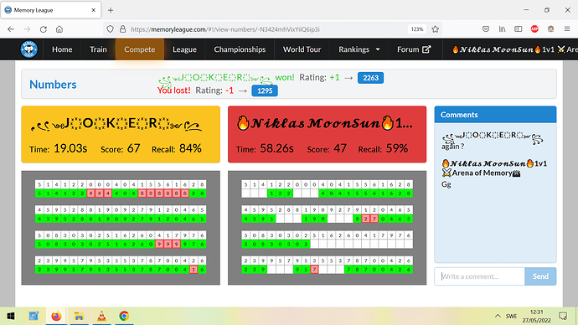This screenshot has width=578, height=325.
Task: Click Niklas's Score 47 value
Action: coord(340,148)
